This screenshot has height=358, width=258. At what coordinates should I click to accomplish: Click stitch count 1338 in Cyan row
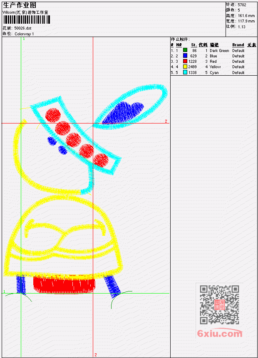(x=193, y=73)
